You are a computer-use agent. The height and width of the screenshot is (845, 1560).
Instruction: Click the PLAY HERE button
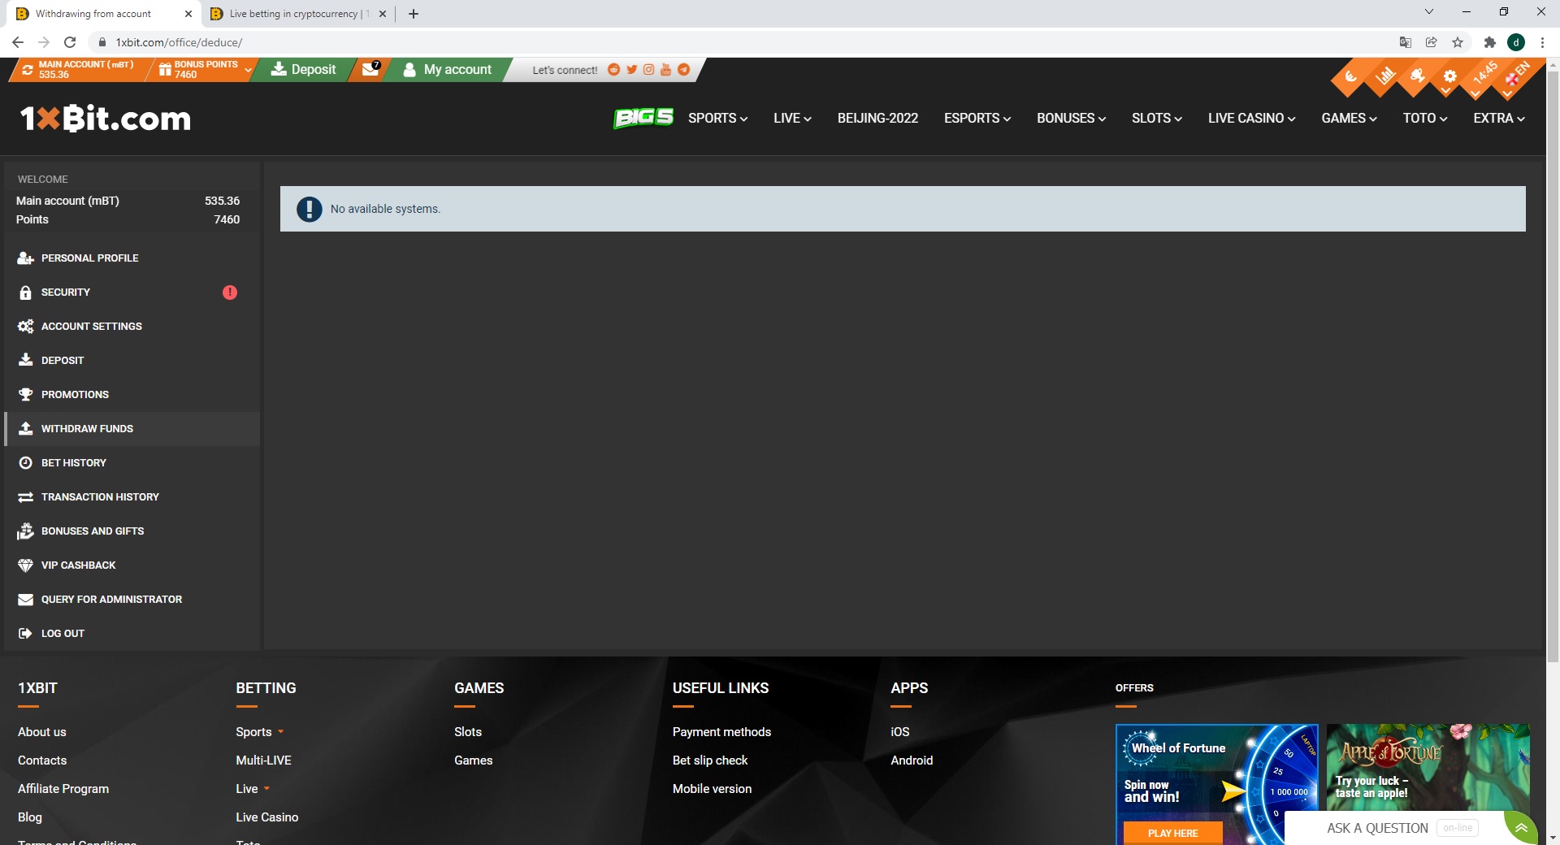(x=1172, y=833)
